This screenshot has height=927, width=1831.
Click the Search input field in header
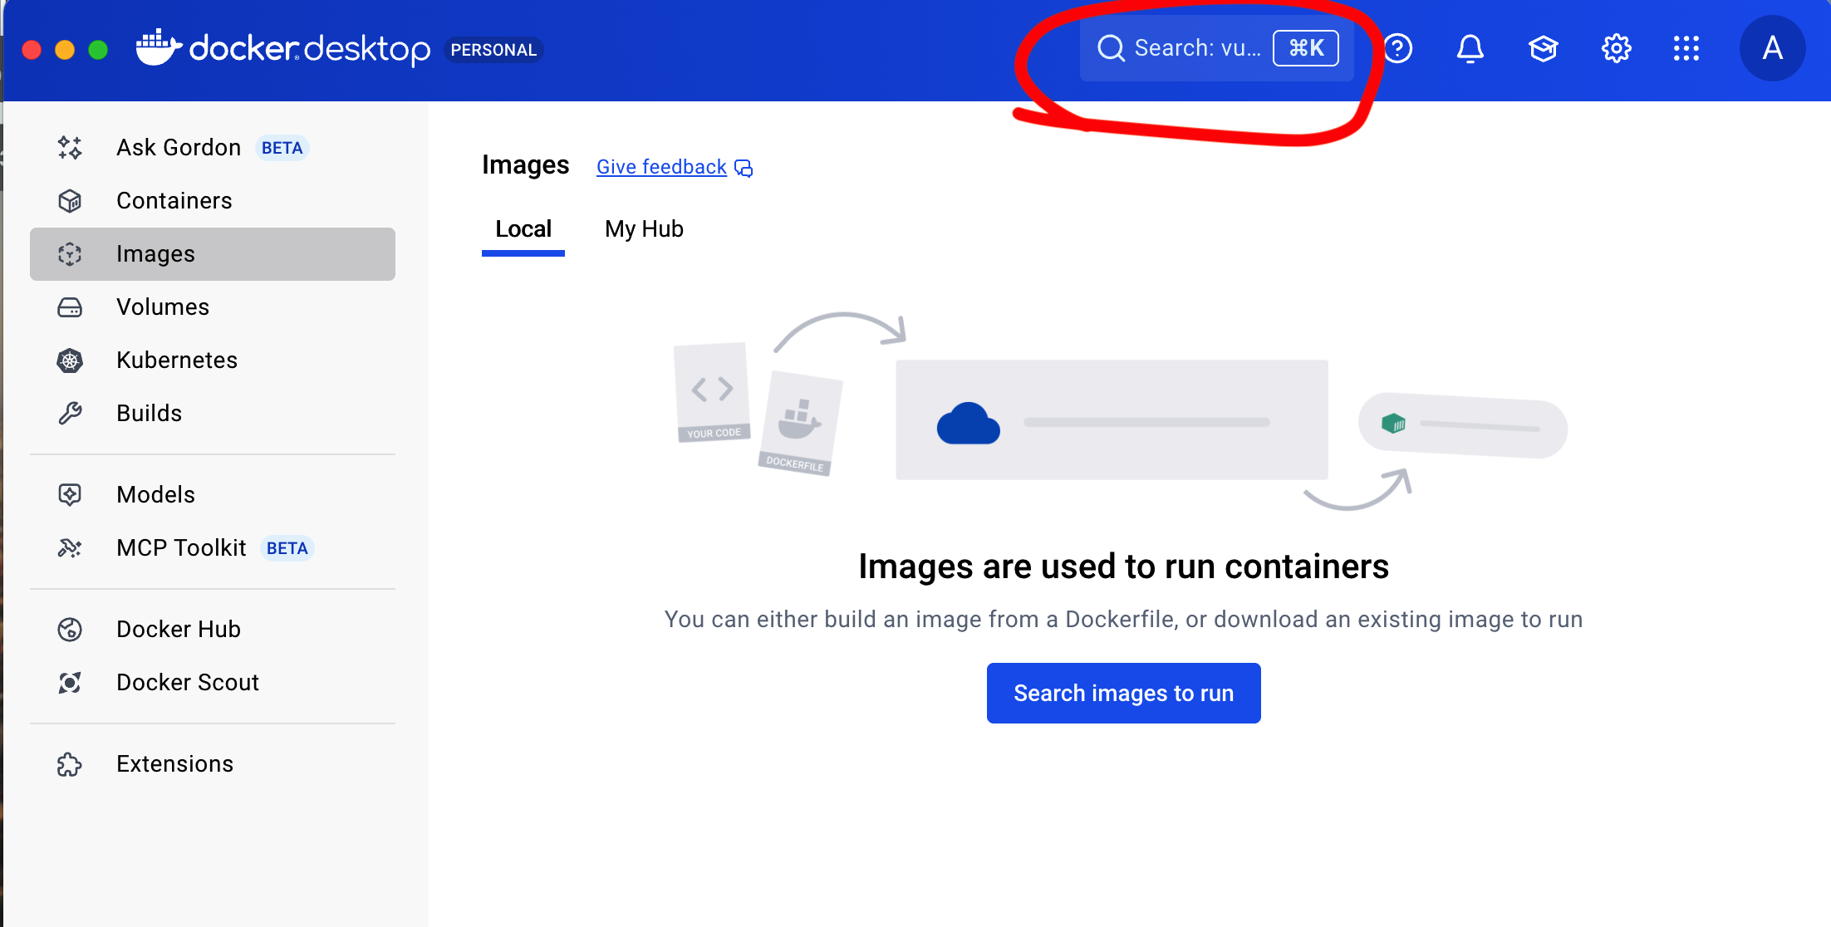click(1196, 48)
